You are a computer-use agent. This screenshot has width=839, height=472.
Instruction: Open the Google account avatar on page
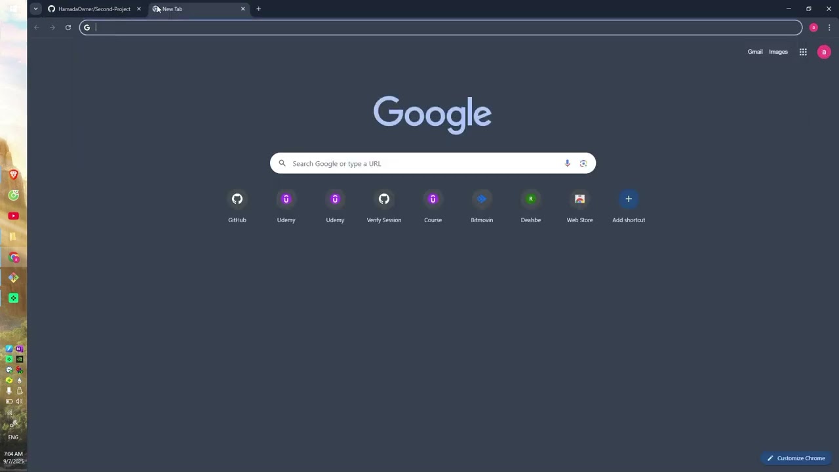824,52
